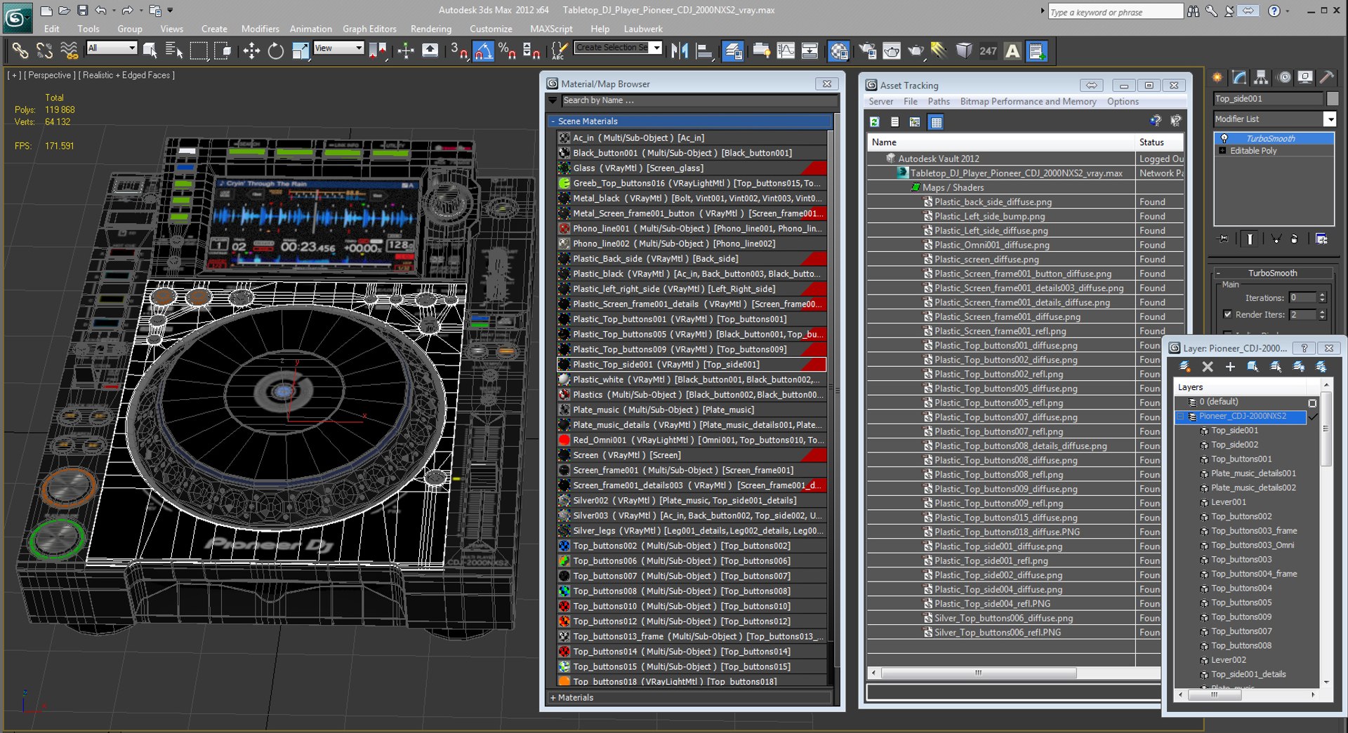Expand the Materials group
This screenshot has height=733, width=1348.
[553, 698]
